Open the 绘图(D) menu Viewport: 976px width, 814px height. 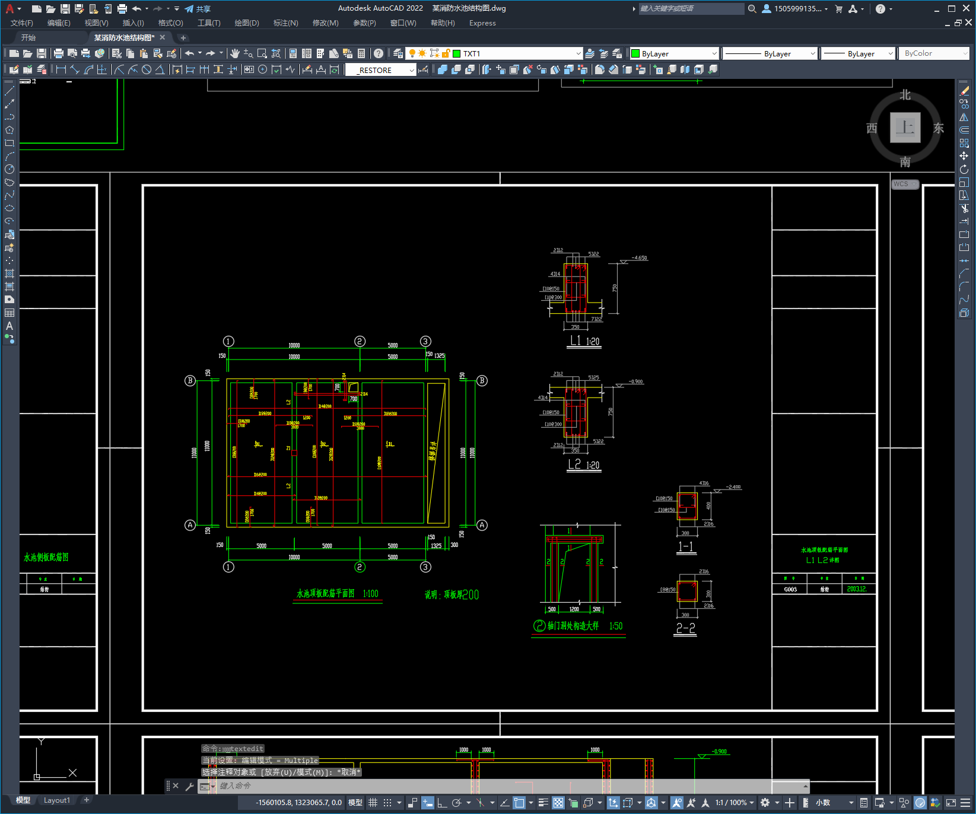[247, 23]
